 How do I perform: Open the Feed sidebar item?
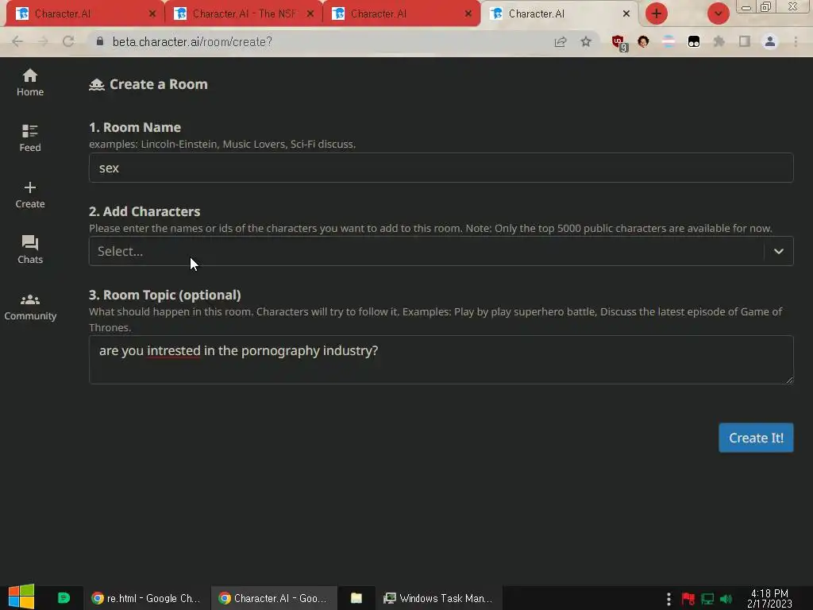pyautogui.click(x=30, y=138)
